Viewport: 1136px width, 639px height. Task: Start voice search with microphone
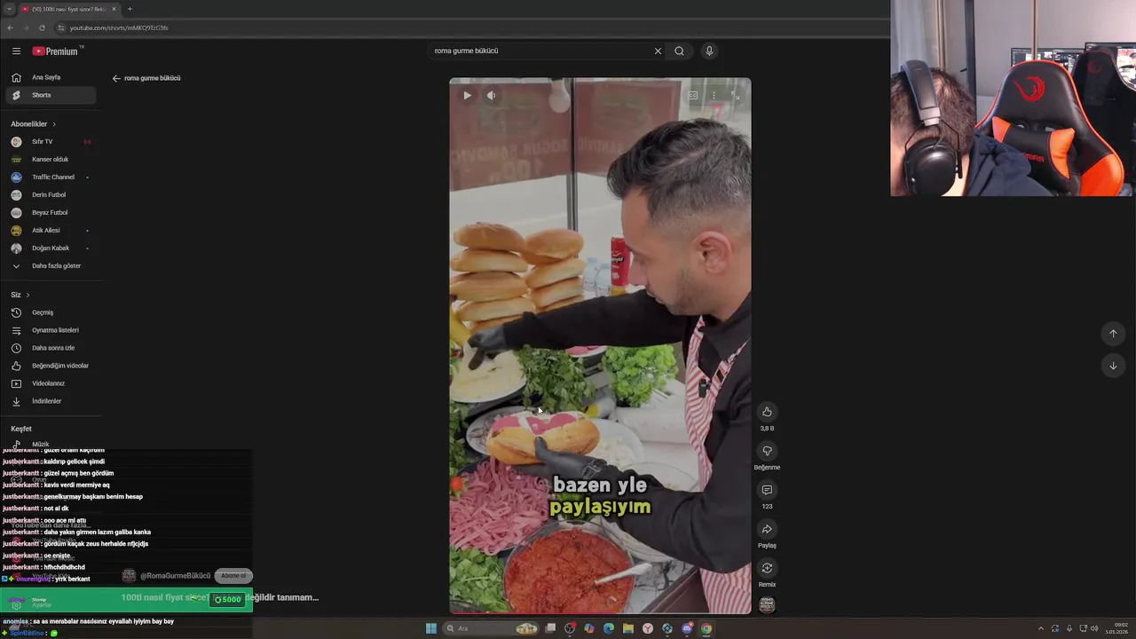tap(709, 51)
